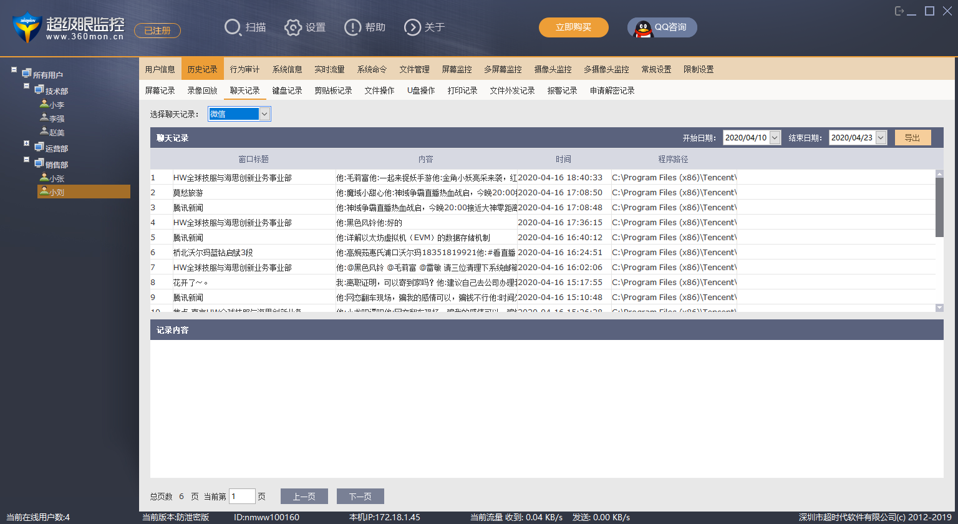The width and height of the screenshot is (958, 524).
Task: Select user 赵美 in the tree
Action: [x=56, y=132]
